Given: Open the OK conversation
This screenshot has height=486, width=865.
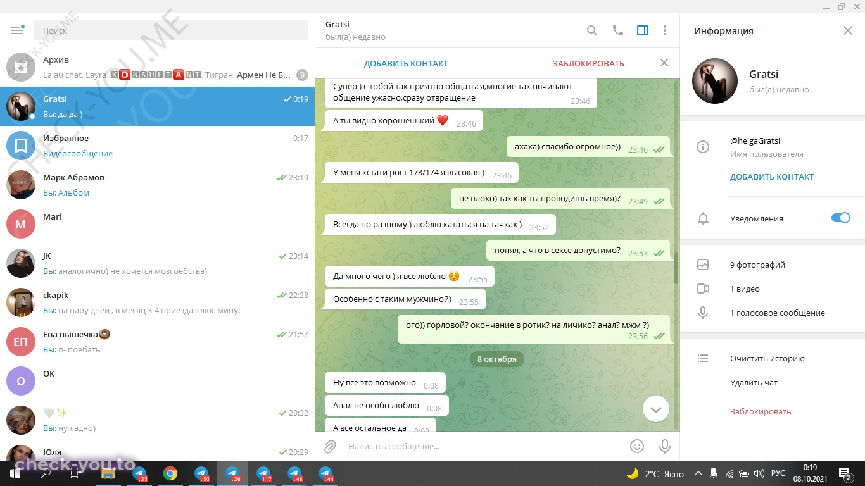Looking at the screenshot, I should pos(157,381).
